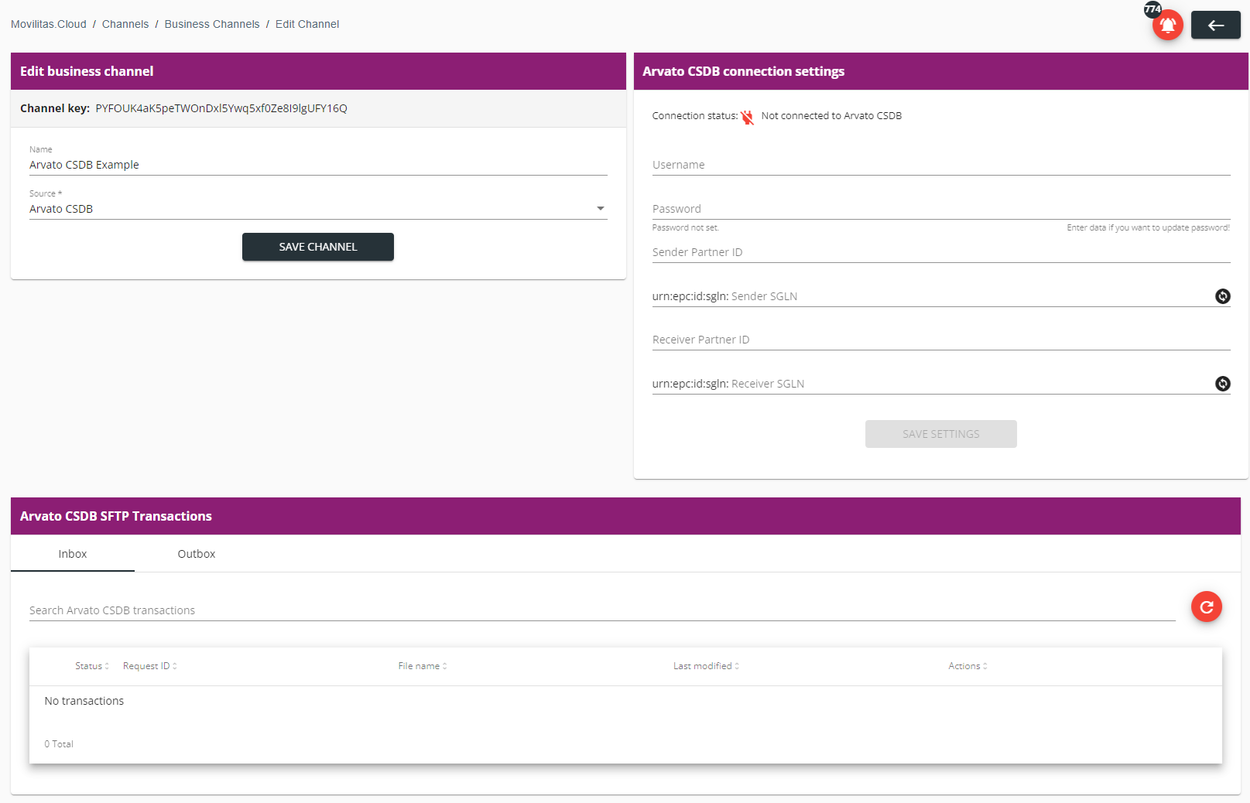The image size is (1250, 803).
Task: Select the channel key value text
Action: point(221,108)
